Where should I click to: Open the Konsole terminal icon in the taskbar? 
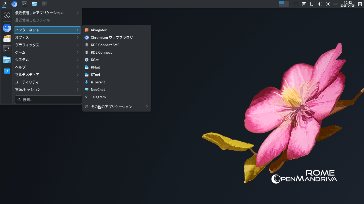click(45, 4)
